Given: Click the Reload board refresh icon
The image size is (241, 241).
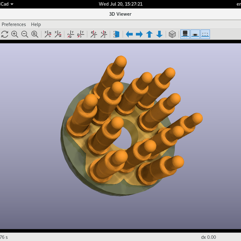Looking at the screenshot, I should [5, 34].
